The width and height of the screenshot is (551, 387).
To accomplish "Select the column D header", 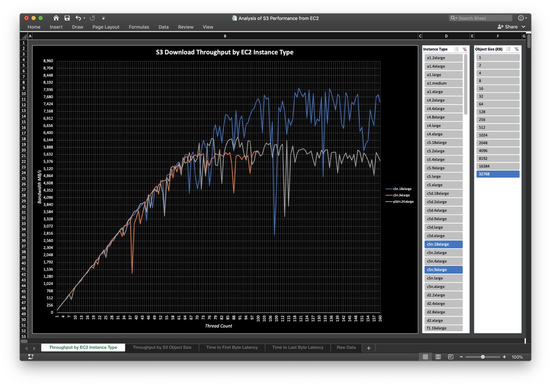I will (x=446, y=36).
